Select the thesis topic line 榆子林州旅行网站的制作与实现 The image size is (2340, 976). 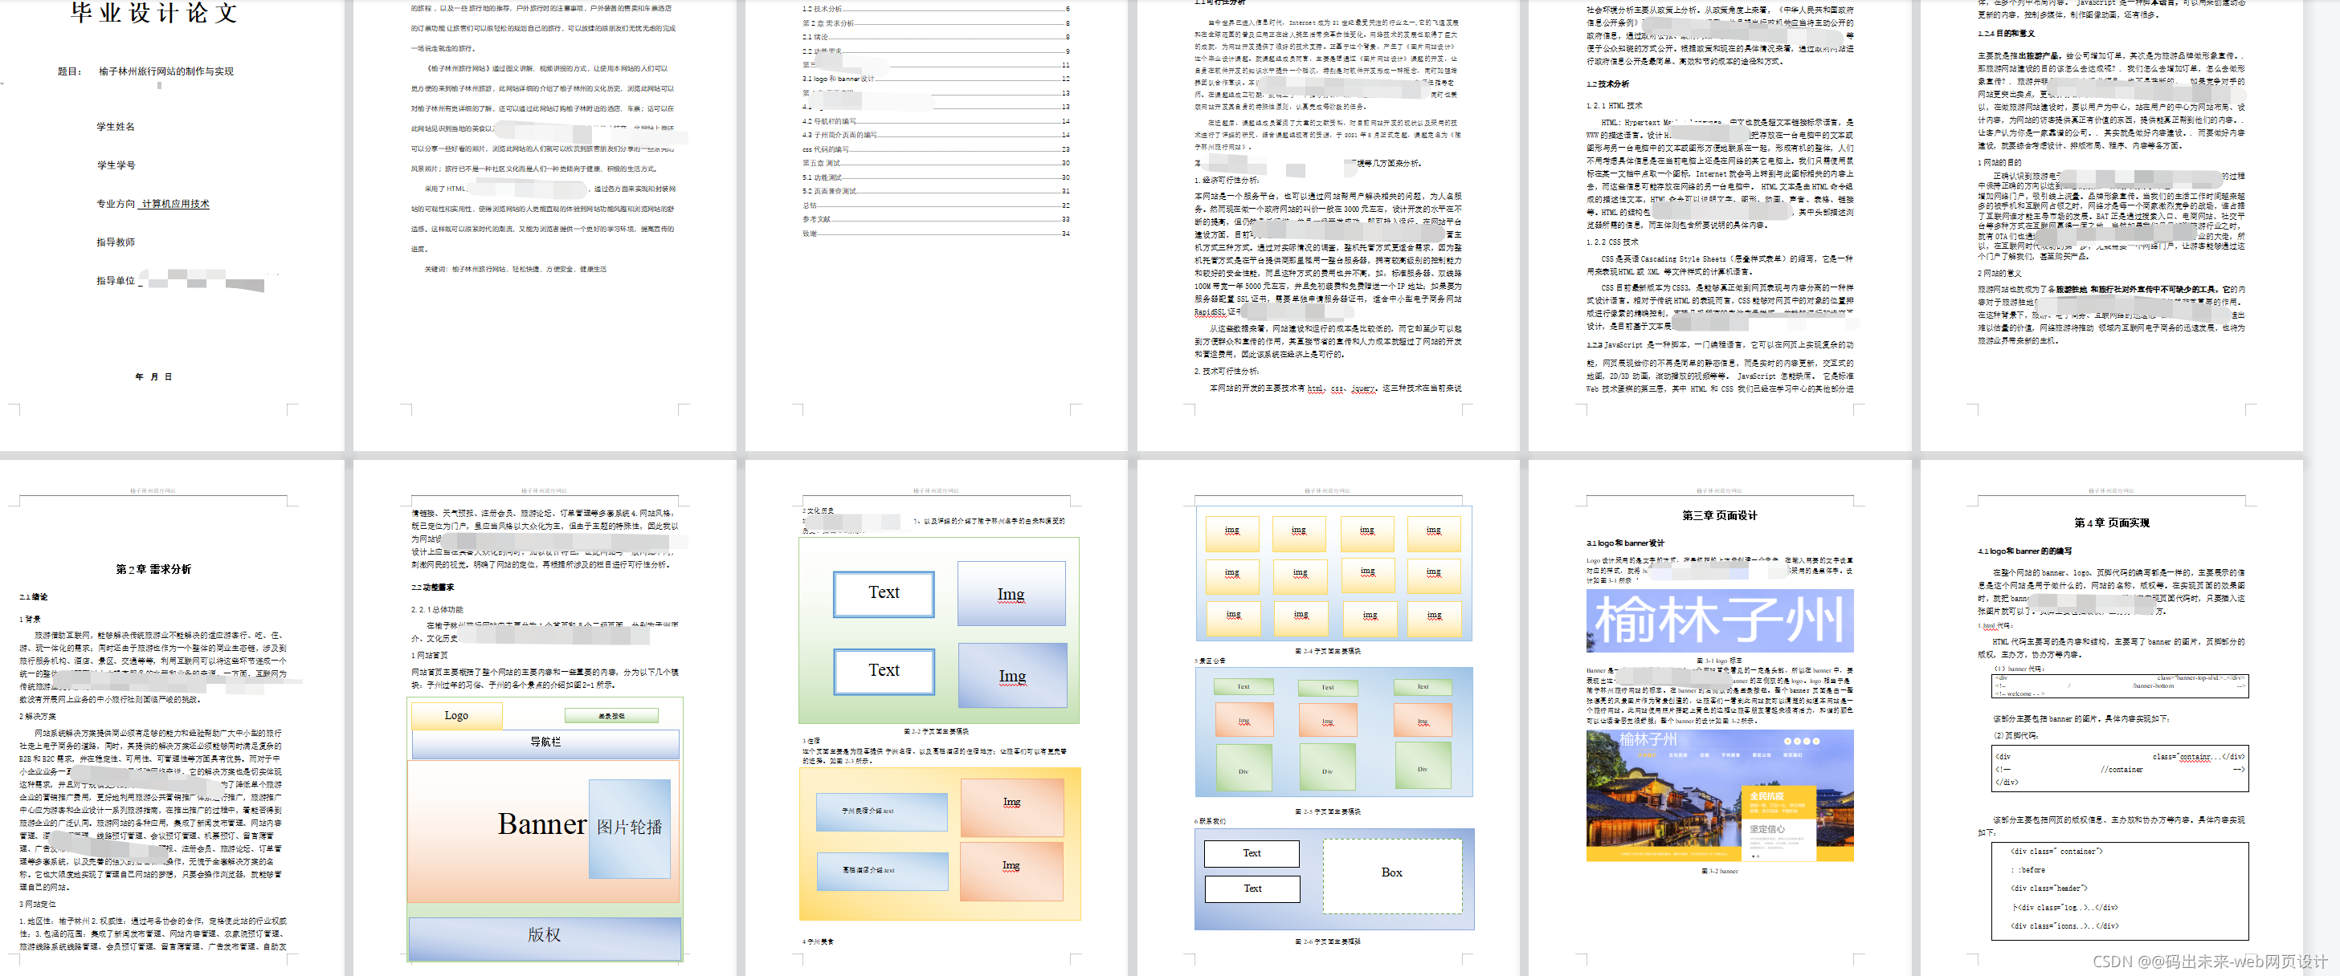[x=166, y=71]
